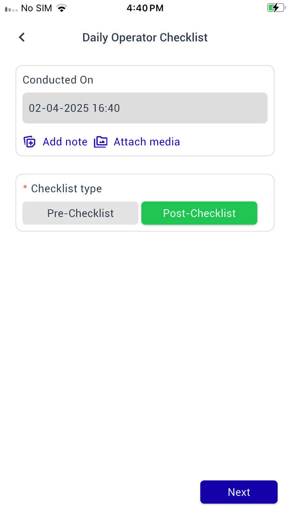The height and width of the screenshot is (516, 290).
Task: Select the green Post-Checklist option
Action: pos(199,213)
